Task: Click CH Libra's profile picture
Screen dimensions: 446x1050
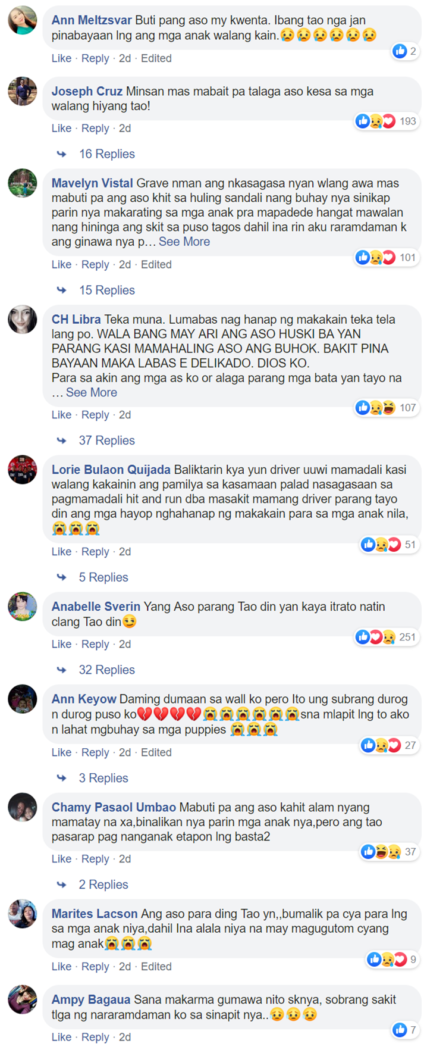Action: point(23,320)
